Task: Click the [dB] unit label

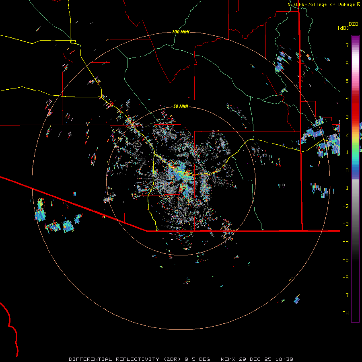Action: tap(343, 28)
